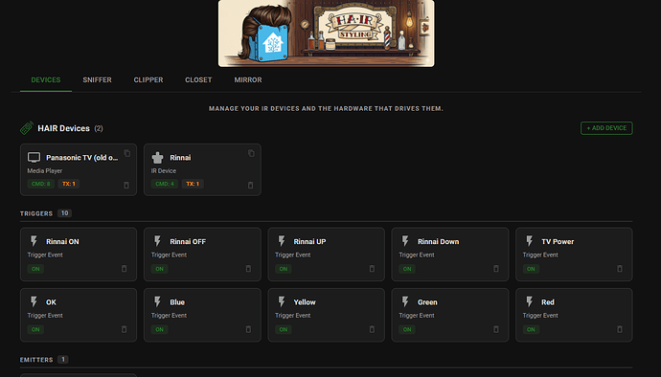Click the Green trigger lightning bolt icon
The height and width of the screenshot is (377, 661).
click(405, 301)
